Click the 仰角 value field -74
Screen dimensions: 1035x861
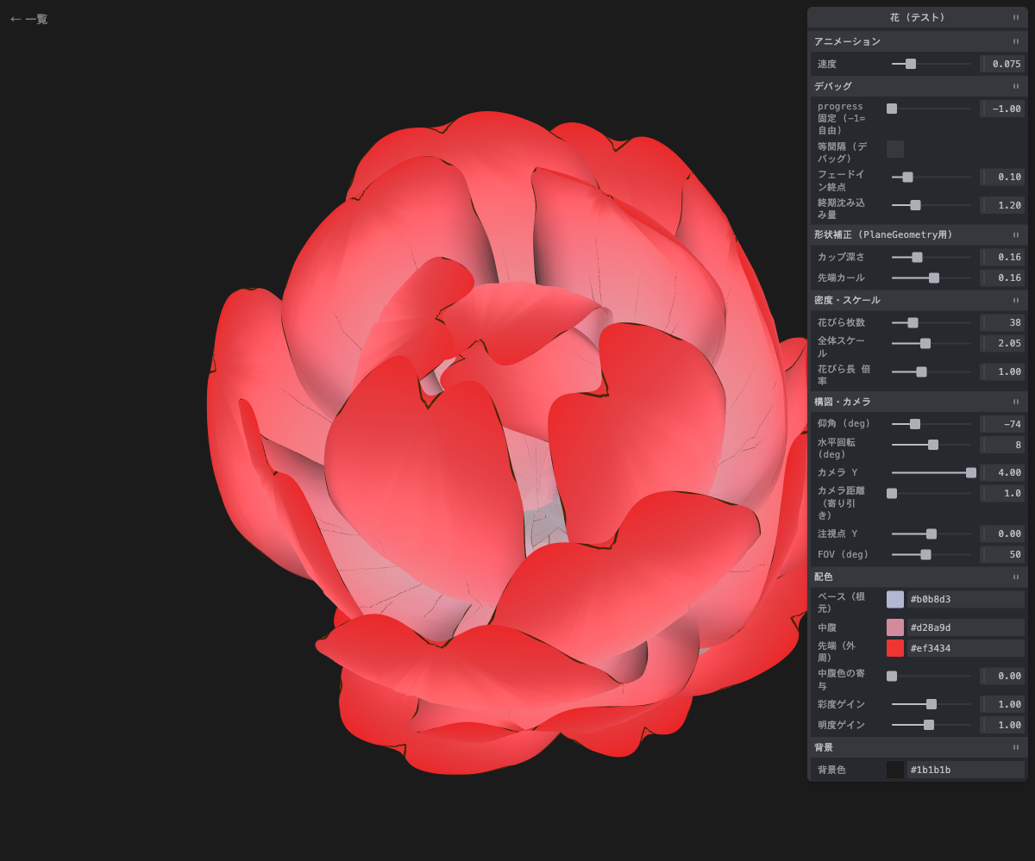pos(1002,424)
